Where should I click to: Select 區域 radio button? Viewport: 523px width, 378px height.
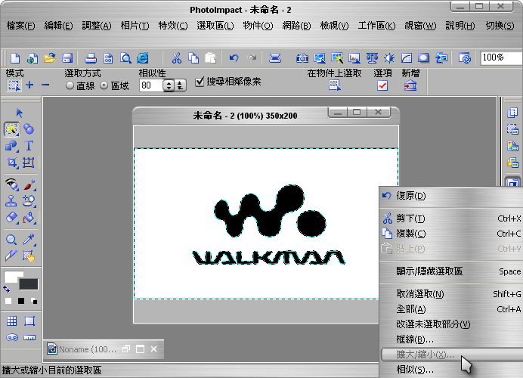(x=104, y=85)
